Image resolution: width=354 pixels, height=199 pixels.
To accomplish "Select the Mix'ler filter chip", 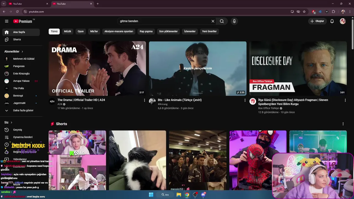I will [94, 31].
